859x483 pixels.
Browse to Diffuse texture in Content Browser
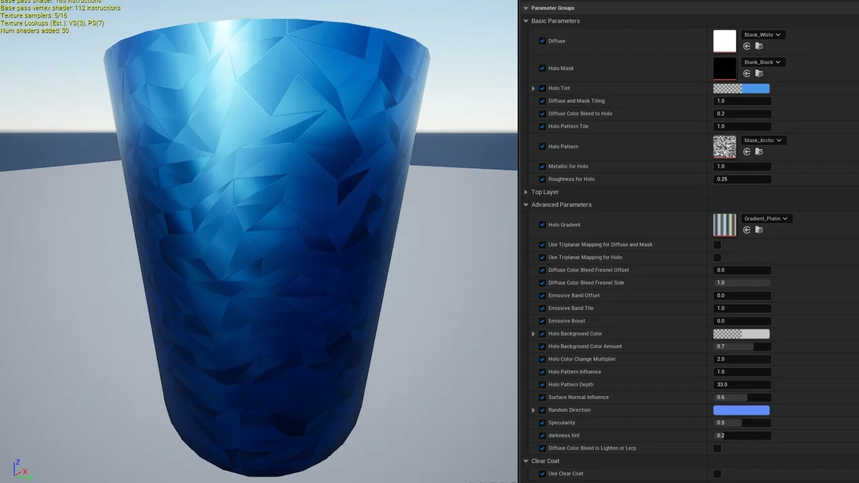point(759,46)
